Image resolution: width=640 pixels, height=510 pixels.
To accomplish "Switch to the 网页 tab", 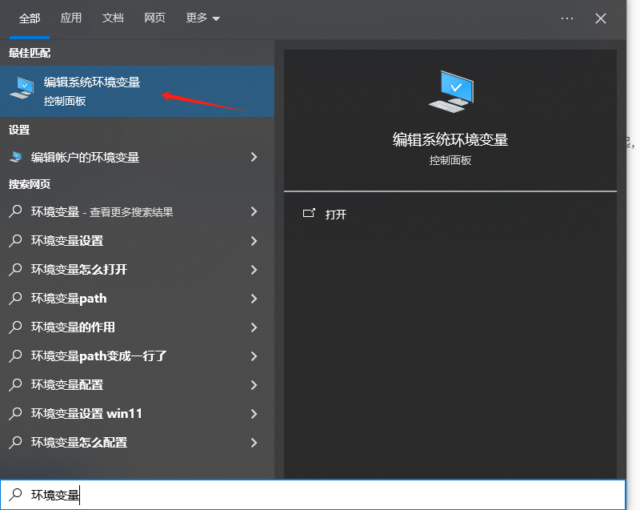I will [154, 18].
